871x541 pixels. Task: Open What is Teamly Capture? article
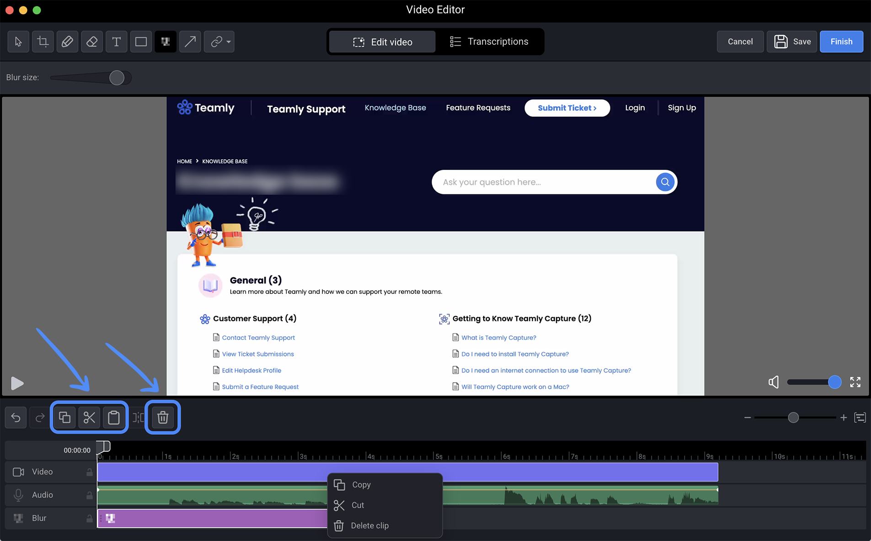click(499, 338)
